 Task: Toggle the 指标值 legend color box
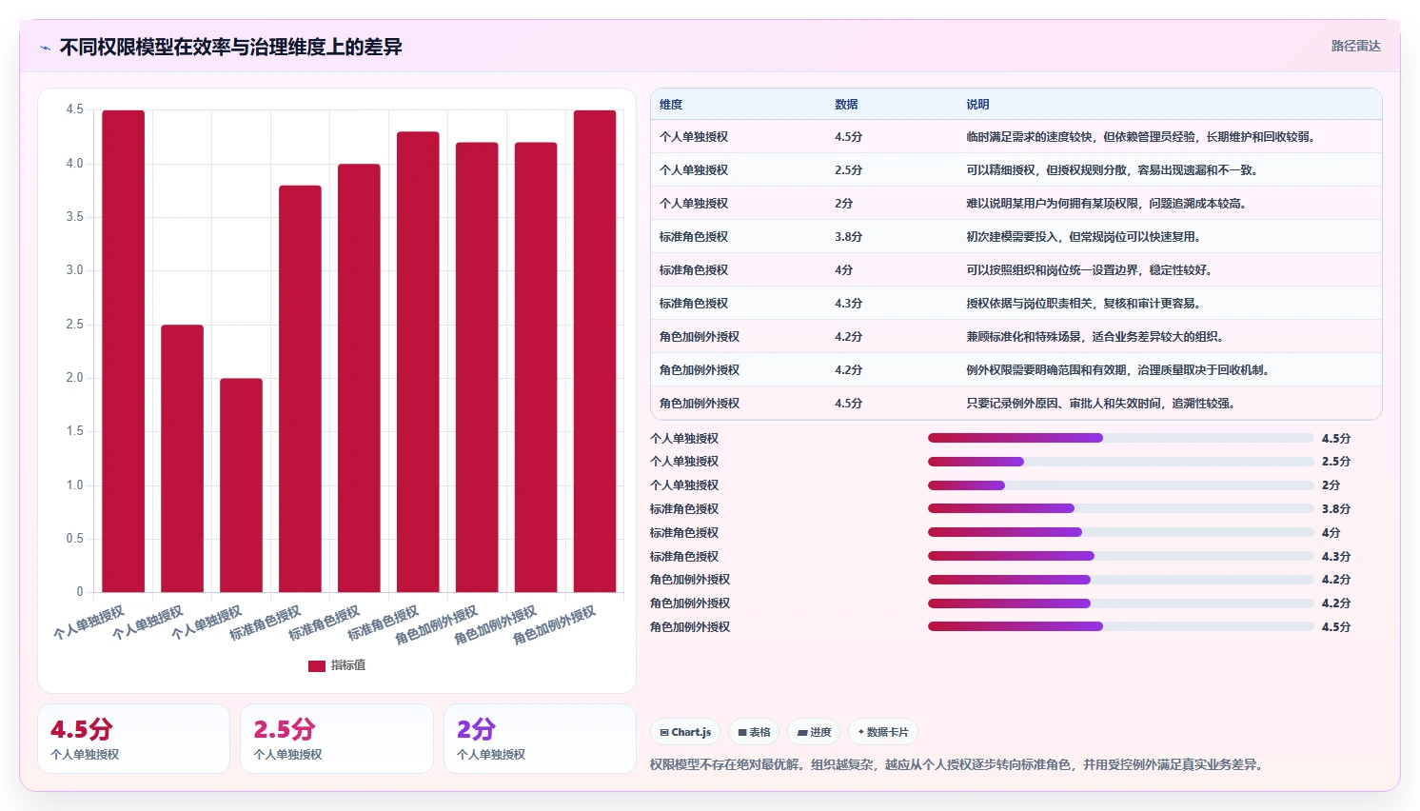point(317,666)
